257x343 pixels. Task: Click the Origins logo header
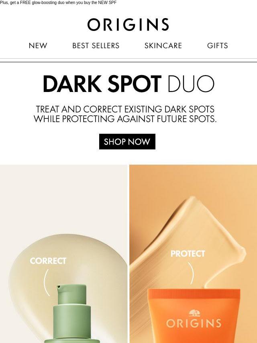tap(128, 24)
